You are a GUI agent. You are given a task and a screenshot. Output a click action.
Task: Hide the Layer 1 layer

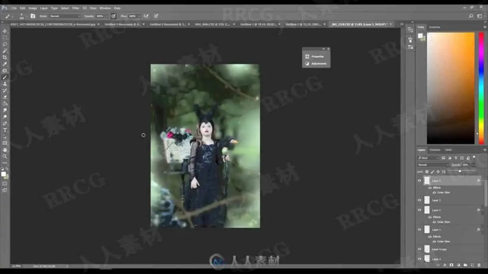pyautogui.click(x=419, y=229)
